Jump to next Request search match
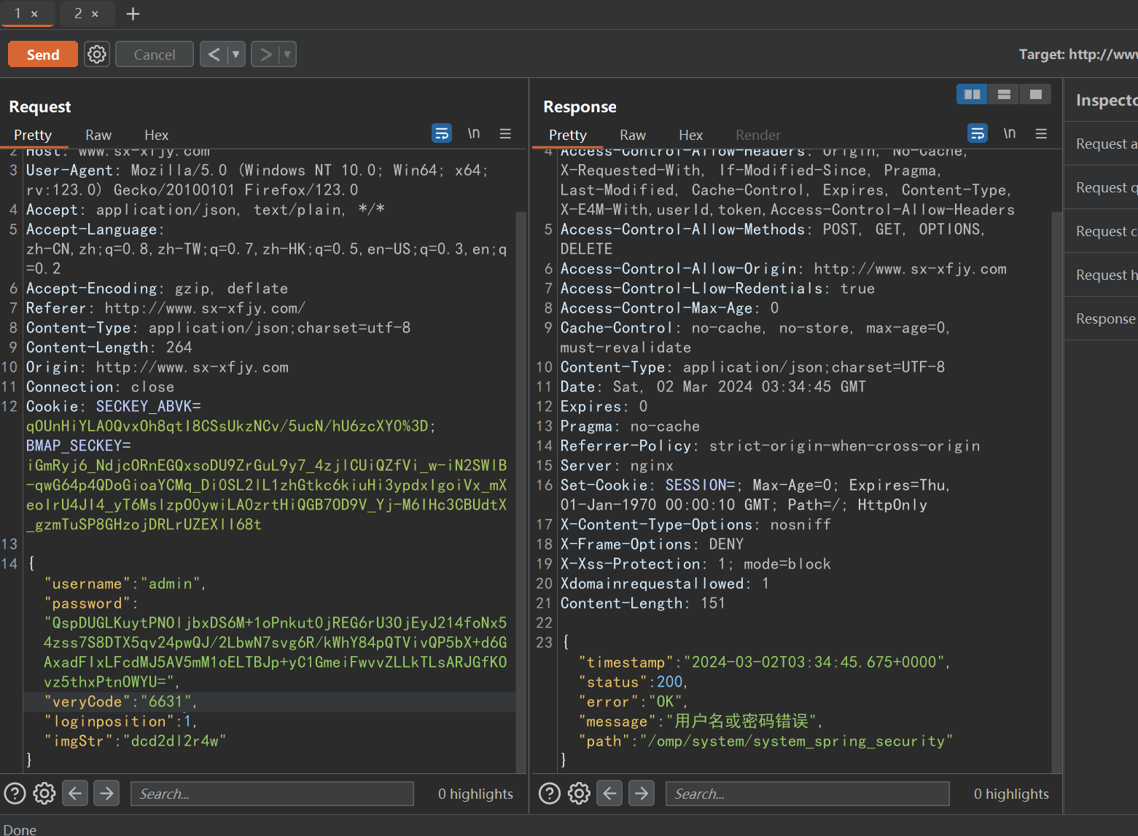The height and width of the screenshot is (836, 1138). click(x=106, y=793)
